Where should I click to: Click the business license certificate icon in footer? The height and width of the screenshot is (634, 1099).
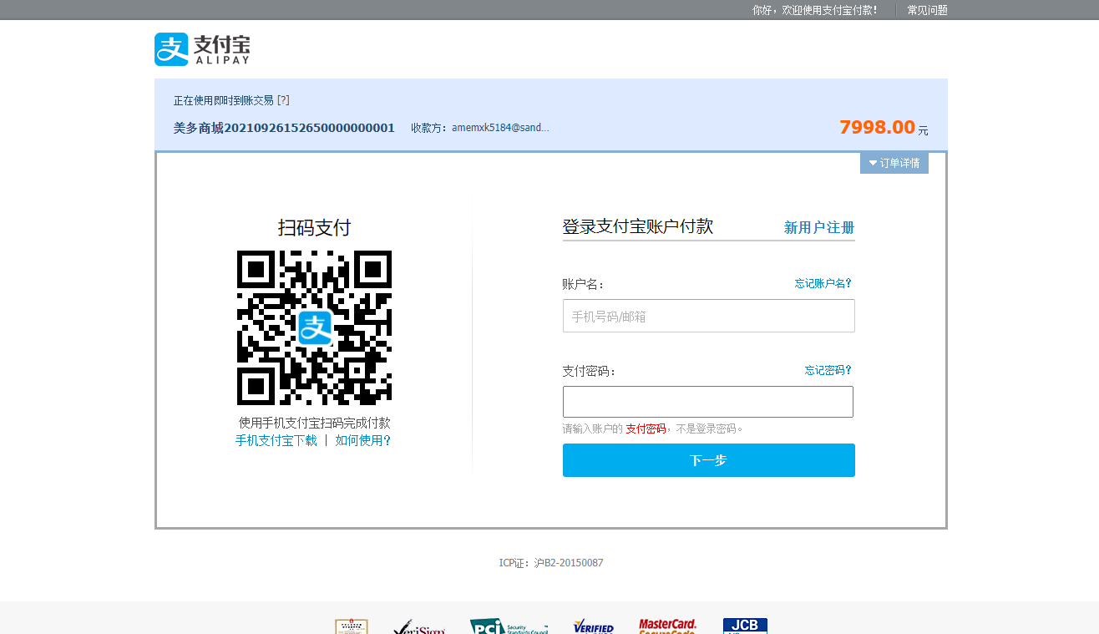pyautogui.click(x=352, y=626)
